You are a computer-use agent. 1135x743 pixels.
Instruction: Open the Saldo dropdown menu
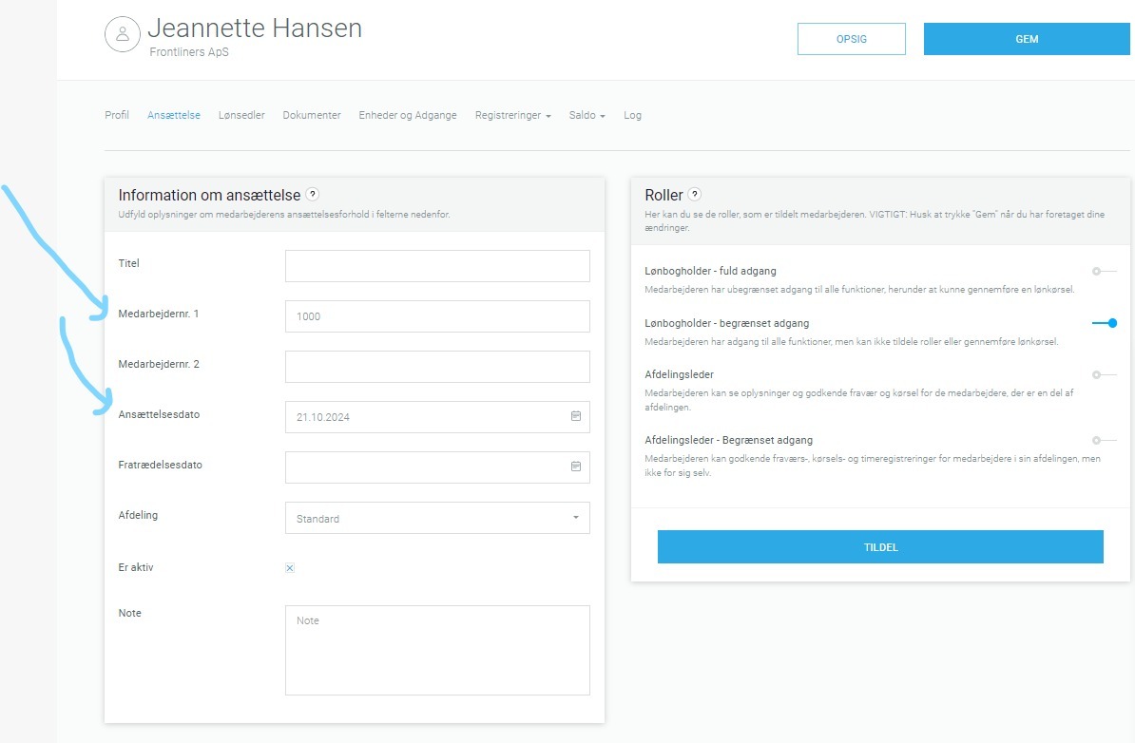pyautogui.click(x=587, y=115)
